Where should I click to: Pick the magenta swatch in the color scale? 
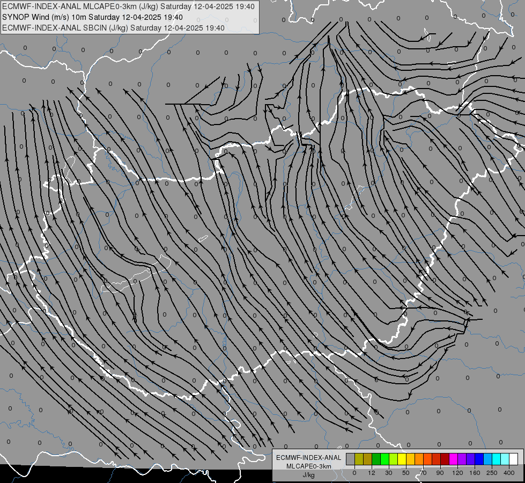453,459
